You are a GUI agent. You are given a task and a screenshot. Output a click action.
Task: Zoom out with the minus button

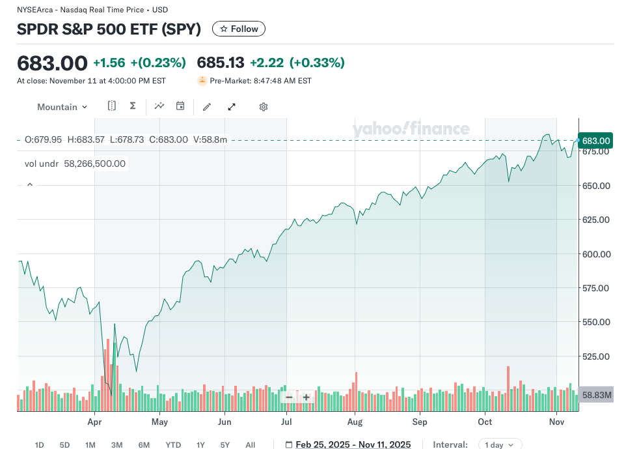pyautogui.click(x=289, y=397)
